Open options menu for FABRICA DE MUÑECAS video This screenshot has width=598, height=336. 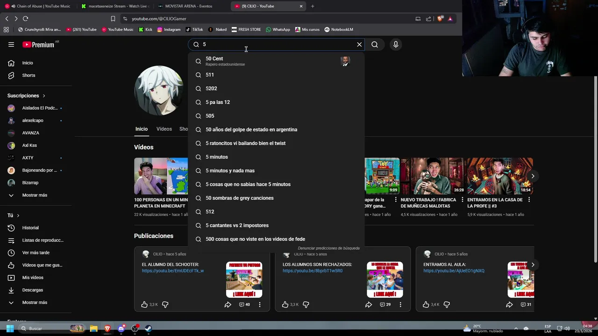coord(462,200)
